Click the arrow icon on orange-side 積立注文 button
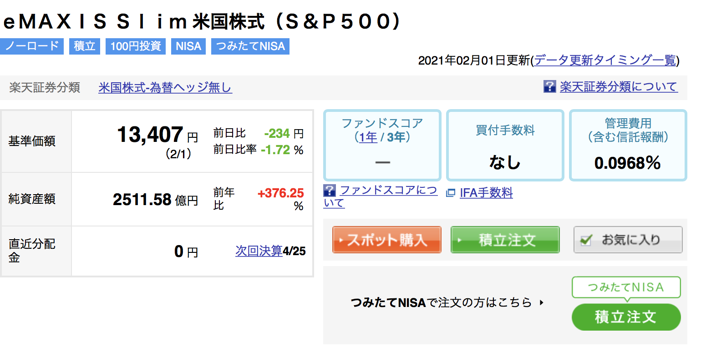This screenshot has height=352, width=701. (x=459, y=240)
